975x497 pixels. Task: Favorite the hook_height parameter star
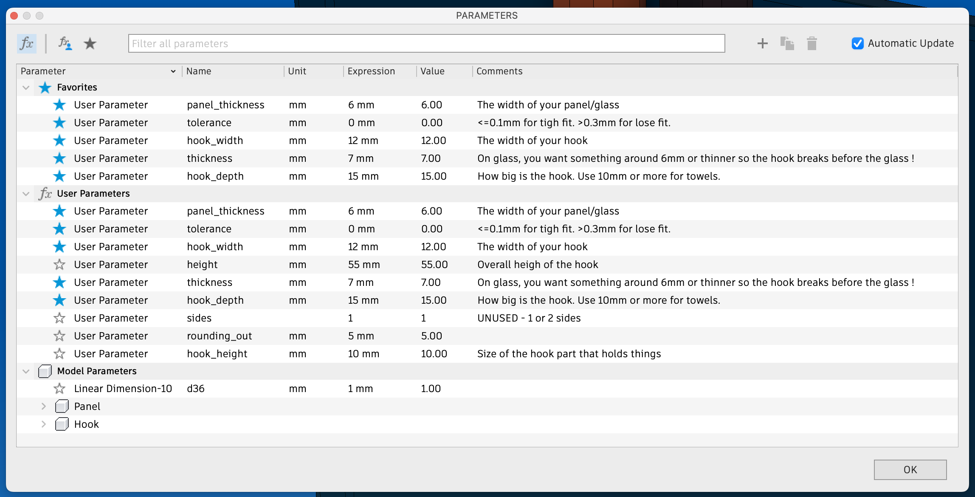(x=59, y=354)
